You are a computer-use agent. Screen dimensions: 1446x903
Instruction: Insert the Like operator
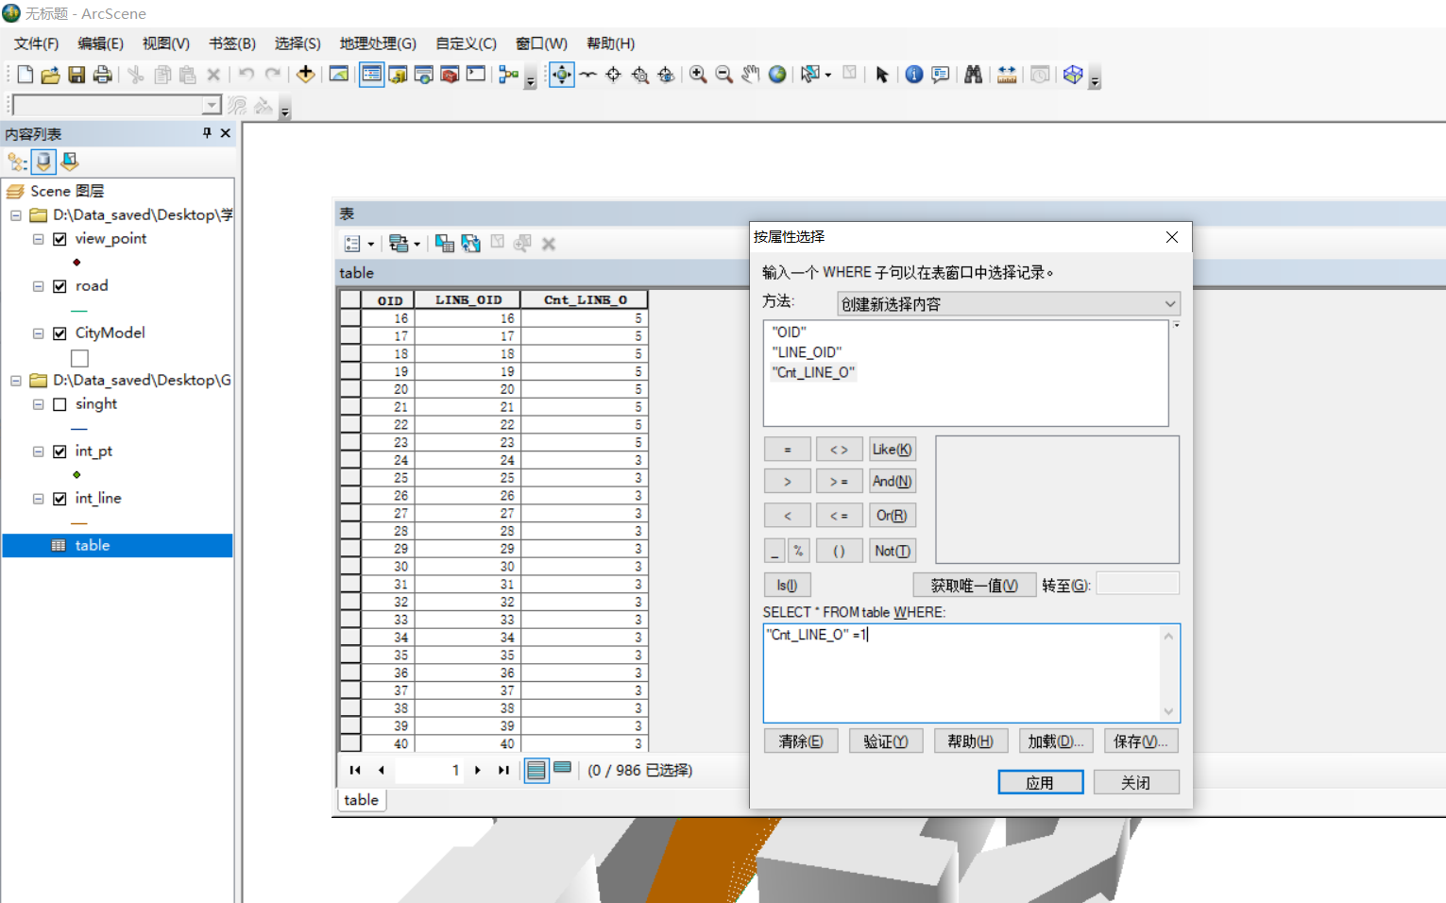pos(892,450)
